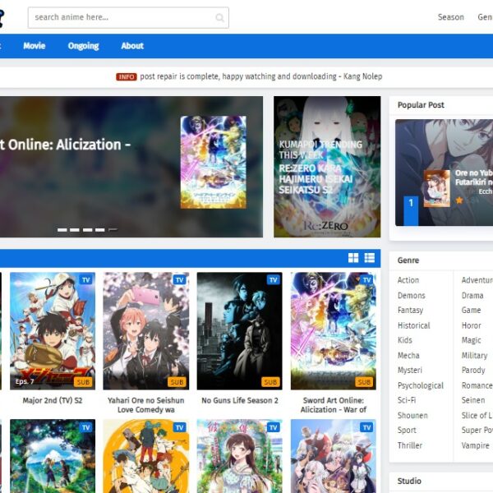Select the Military genre
Viewport: 493px width, 493px height.
tap(474, 355)
